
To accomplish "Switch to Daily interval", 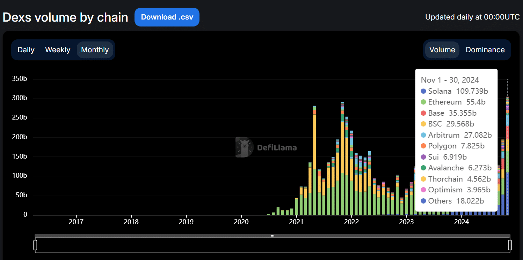I will 26,50.
